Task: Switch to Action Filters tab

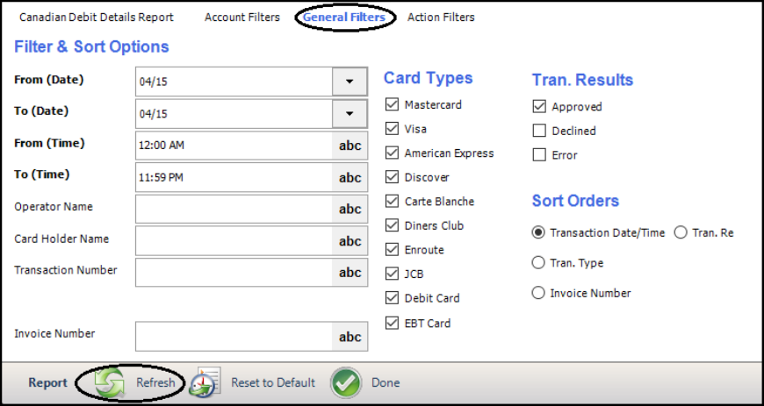Action: click(441, 18)
